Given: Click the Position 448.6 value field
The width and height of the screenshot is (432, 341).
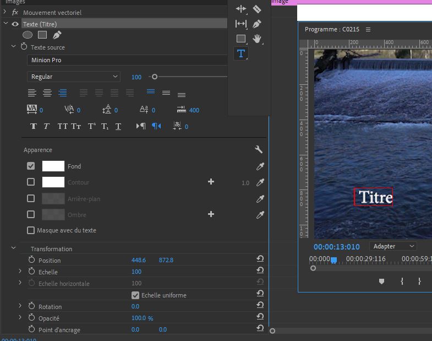Looking at the screenshot, I should coord(139,260).
